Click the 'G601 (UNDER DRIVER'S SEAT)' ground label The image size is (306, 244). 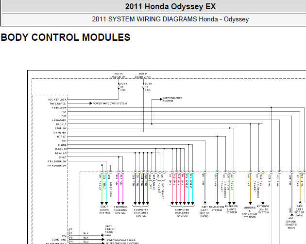(291, 223)
